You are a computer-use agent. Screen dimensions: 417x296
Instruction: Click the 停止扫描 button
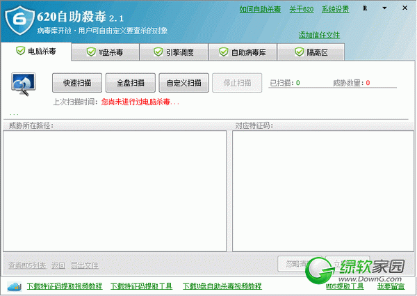237,83
